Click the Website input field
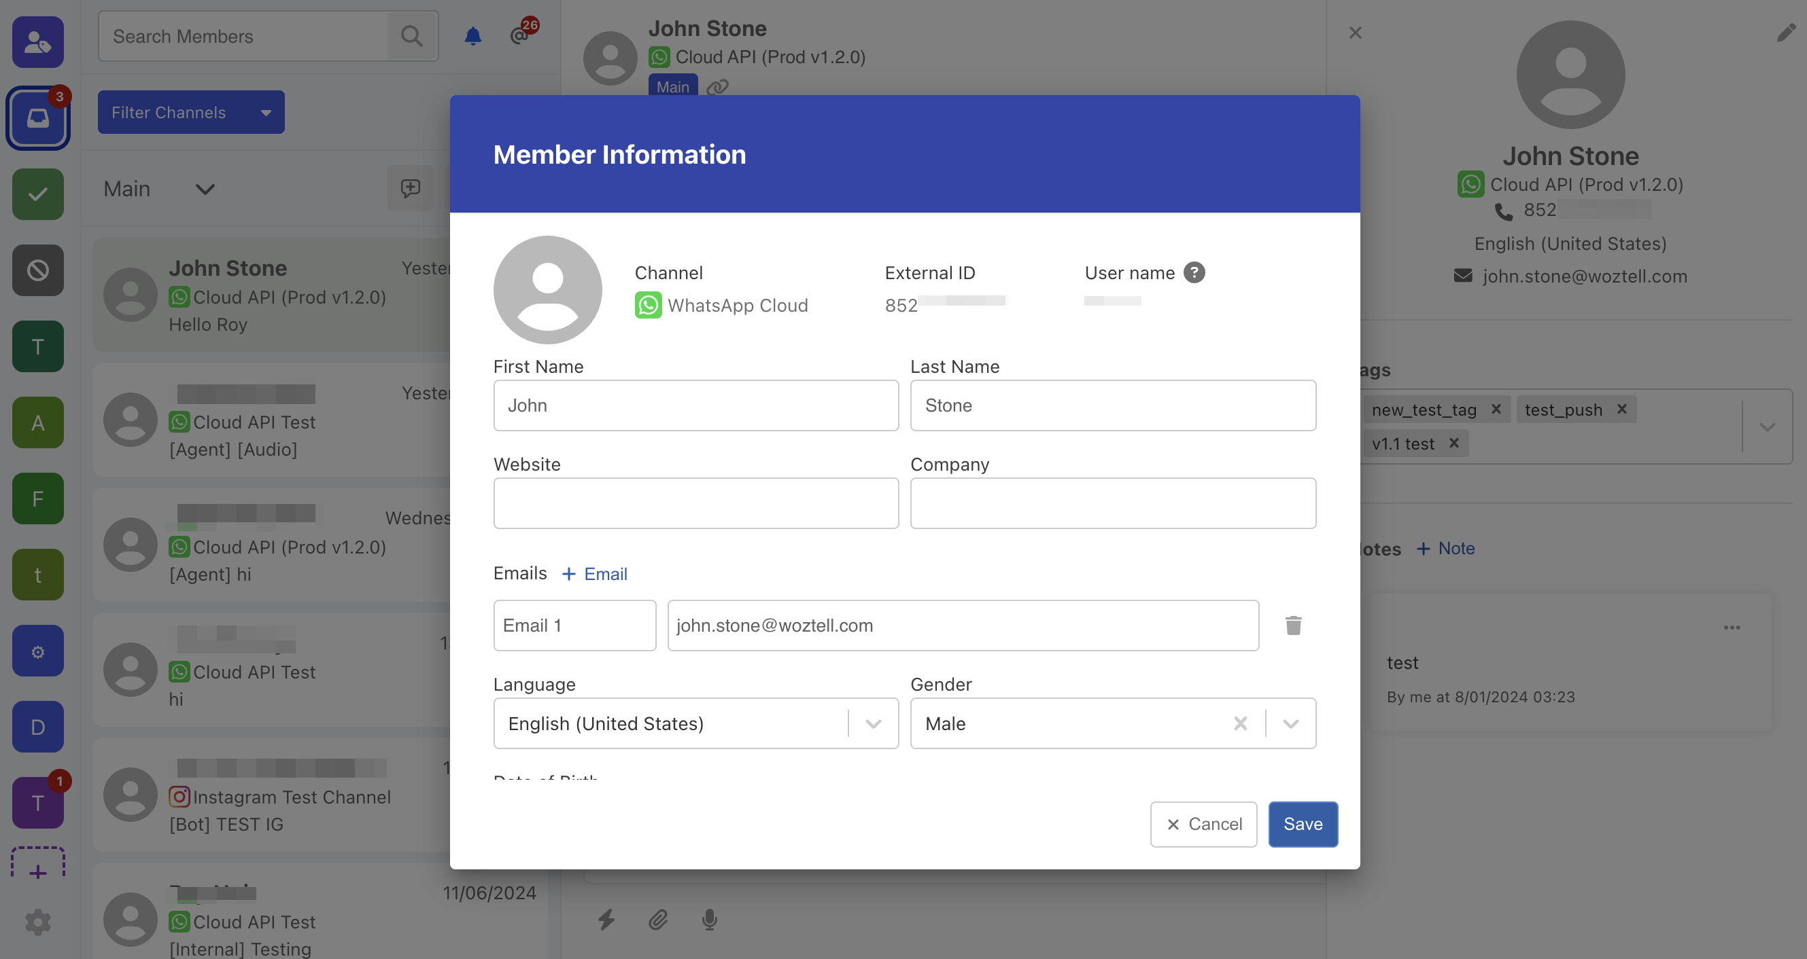The image size is (1807, 959). coord(695,503)
